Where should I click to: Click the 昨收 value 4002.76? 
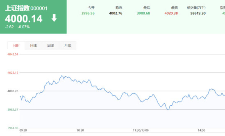[x=116, y=13]
